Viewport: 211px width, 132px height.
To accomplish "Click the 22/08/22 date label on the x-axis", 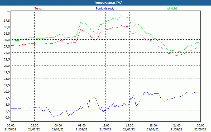I will [x=200, y=129].
